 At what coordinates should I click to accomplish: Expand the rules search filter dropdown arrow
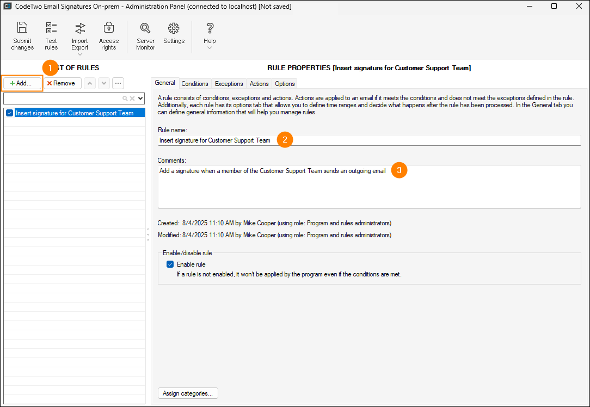point(140,98)
